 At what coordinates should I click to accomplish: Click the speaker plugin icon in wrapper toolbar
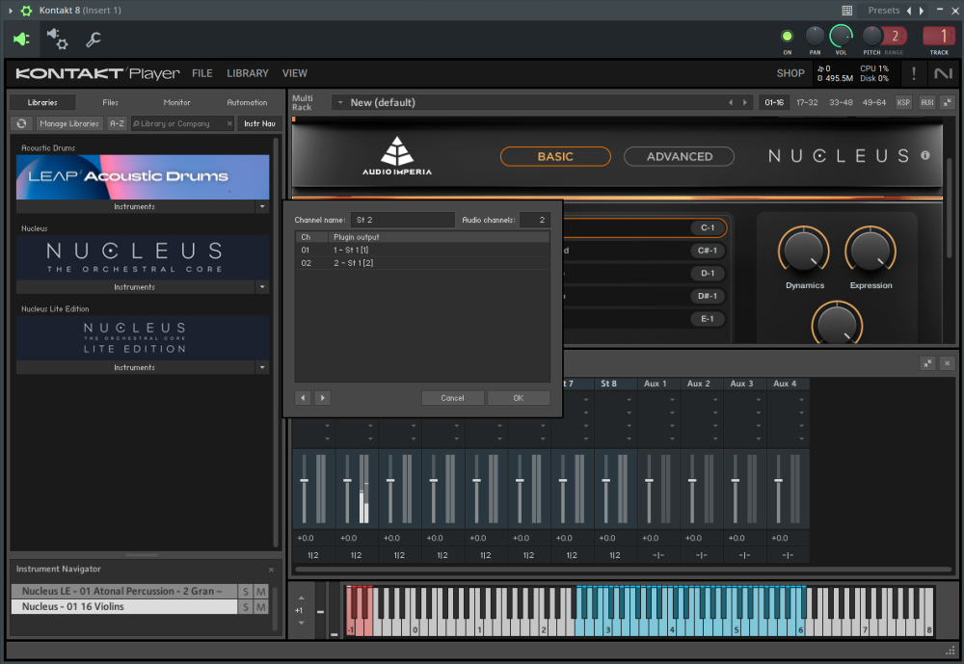tap(21, 40)
